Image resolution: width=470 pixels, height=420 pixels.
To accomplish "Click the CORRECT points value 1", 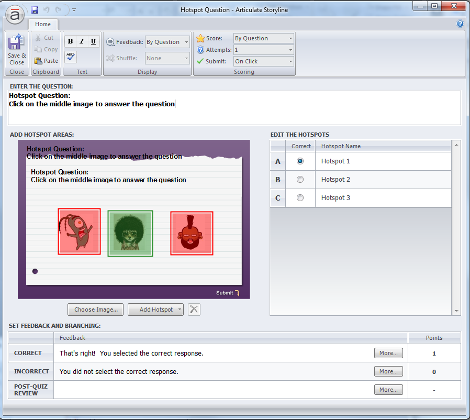I will click(434, 353).
